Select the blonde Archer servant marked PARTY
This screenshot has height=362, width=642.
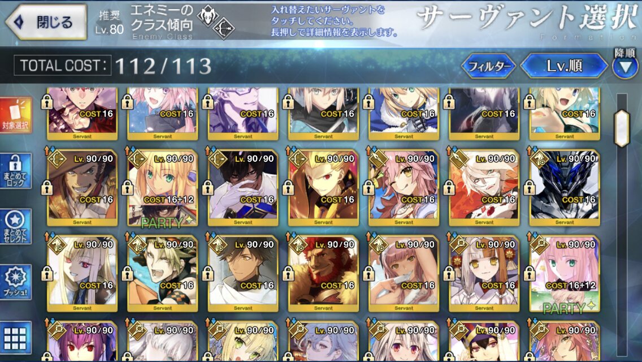[163, 188]
